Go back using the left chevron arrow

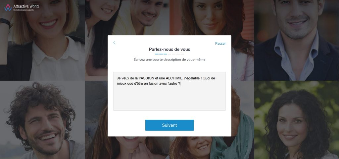114,43
